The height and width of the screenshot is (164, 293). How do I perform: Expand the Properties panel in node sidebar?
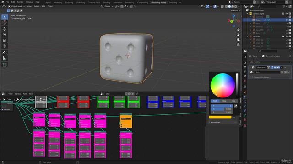[x=215, y=123]
